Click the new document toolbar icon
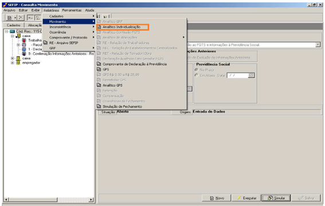The width and height of the screenshot is (325, 206). [x=9, y=18]
